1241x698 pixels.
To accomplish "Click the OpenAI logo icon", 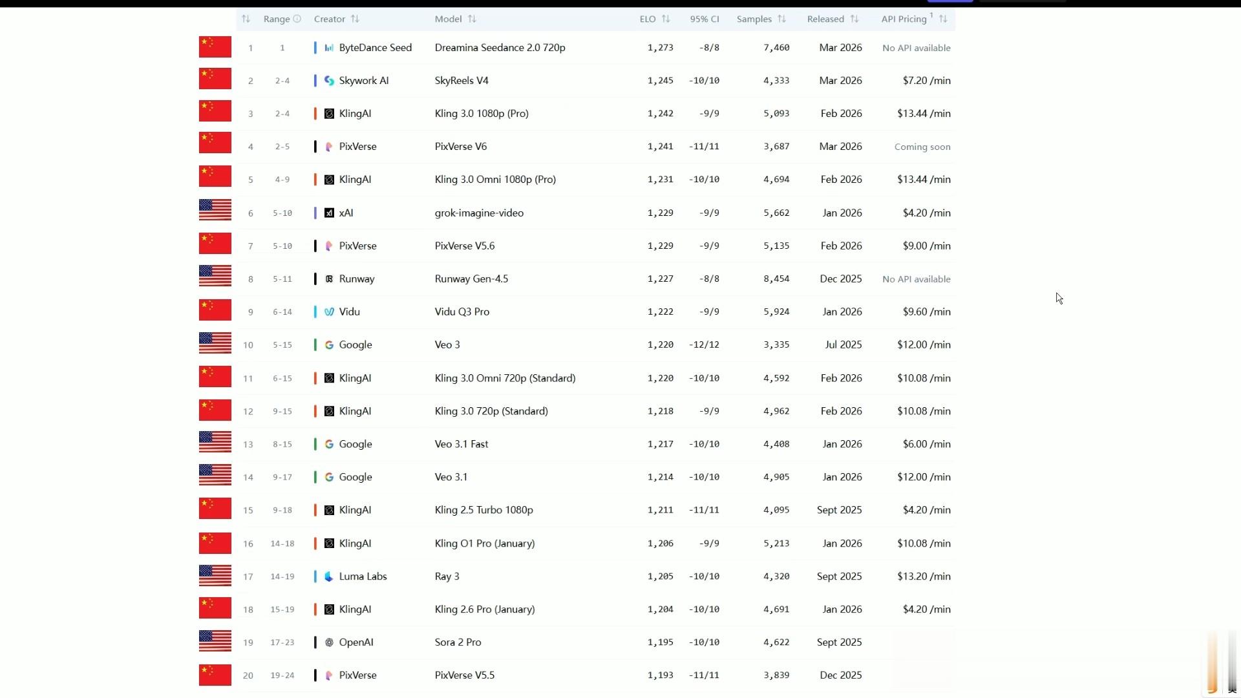I will pyautogui.click(x=329, y=642).
